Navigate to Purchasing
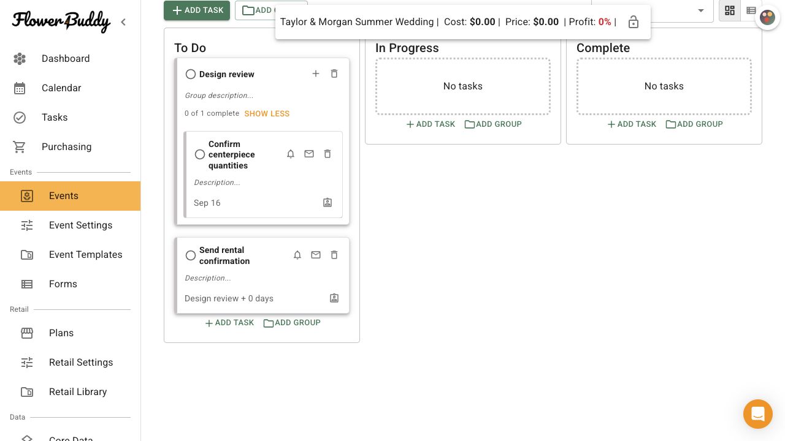Image resolution: width=785 pixels, height=441 pixels. click(70, 147)
